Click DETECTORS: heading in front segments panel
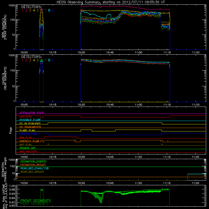 point(31,7)
